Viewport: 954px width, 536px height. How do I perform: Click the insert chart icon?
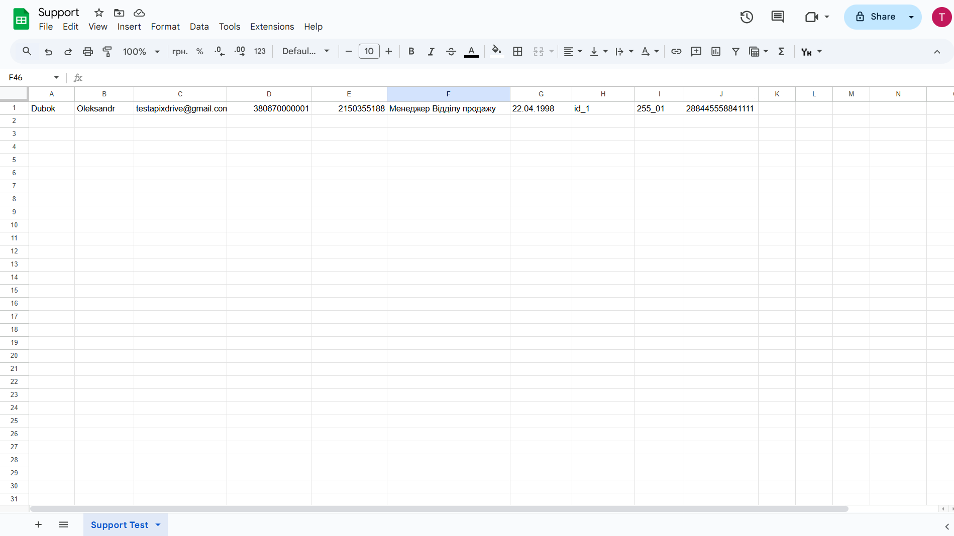coord(716,51)
